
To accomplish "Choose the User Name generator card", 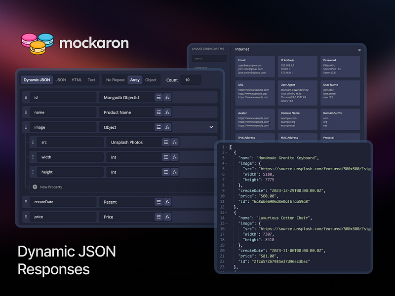I will pos(340,93).
